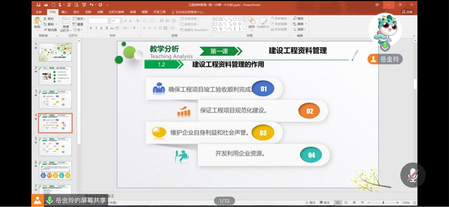Screen dimensions: 449x207
Task: Toggle Underline formatting in the font group
Action: 101,28
